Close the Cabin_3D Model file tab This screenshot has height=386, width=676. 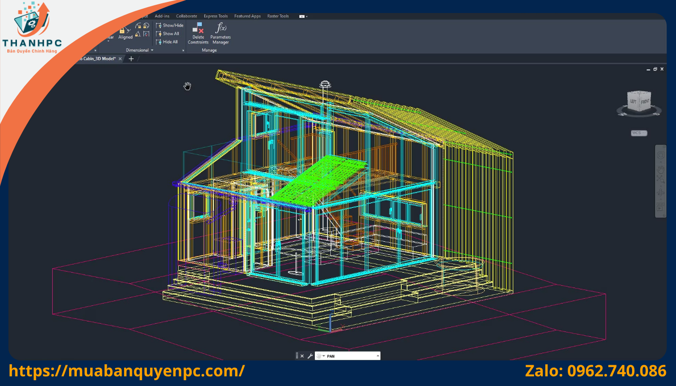pos(120,59)
